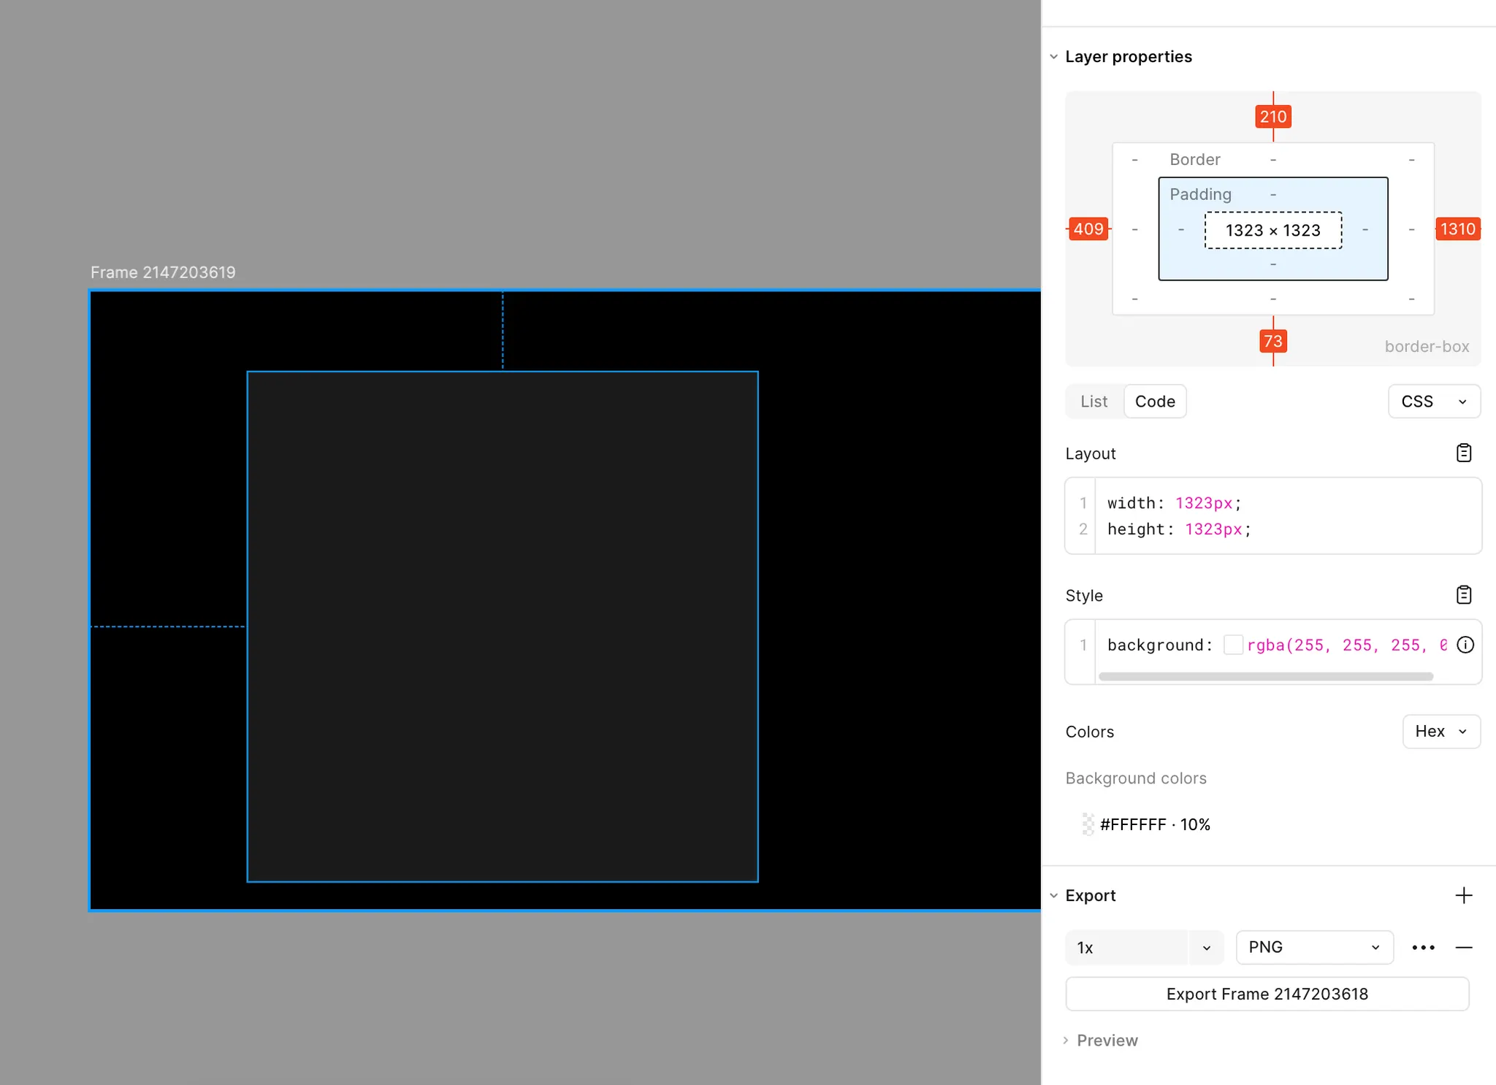The height and width of the screenshot is (1085, 1496).
Task: Switch to the List view tab
Action: click(x=1094, y=402)
